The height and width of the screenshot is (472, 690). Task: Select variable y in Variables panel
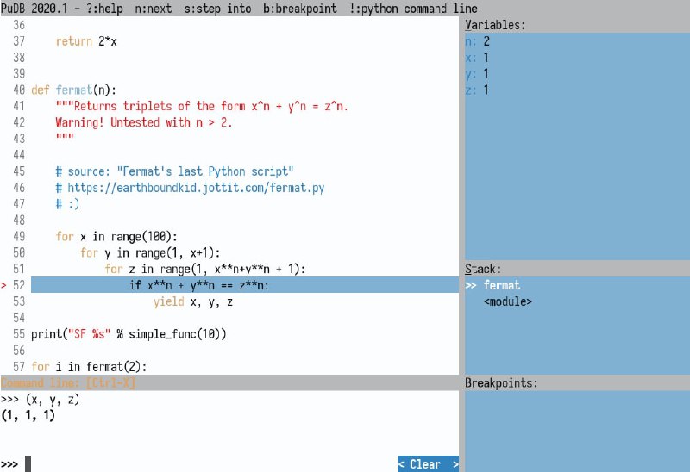[477, 74]
